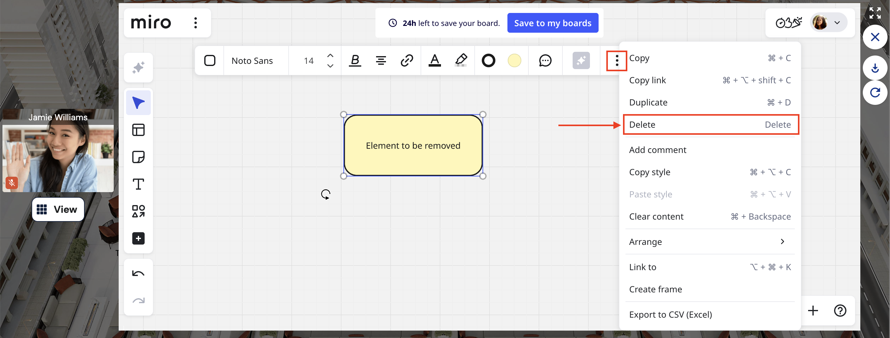Open the shapes and lines tool

point(138,211)
